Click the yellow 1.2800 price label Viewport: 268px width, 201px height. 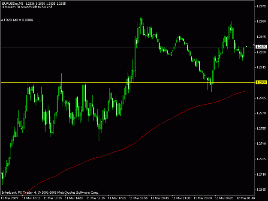[x=261, y=82]
